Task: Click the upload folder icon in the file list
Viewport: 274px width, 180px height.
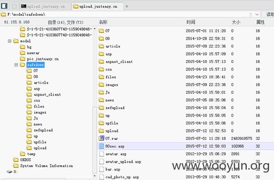Action: pos(101,131)
